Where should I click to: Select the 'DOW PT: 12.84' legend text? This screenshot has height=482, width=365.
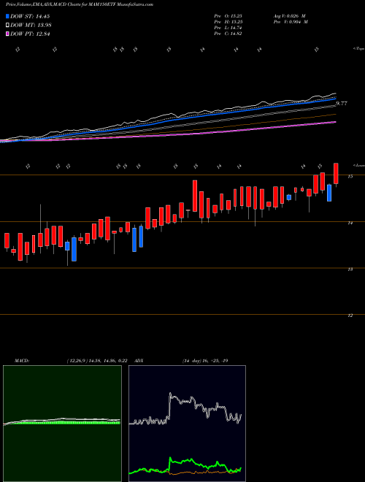(30, 34)
